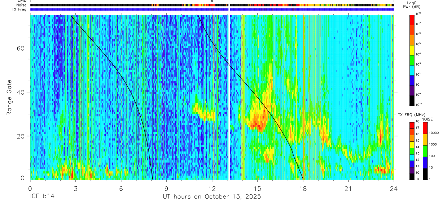443x204 pixels.
Task: Click the black NOISE colorbar segment
Action: (425, 174)
